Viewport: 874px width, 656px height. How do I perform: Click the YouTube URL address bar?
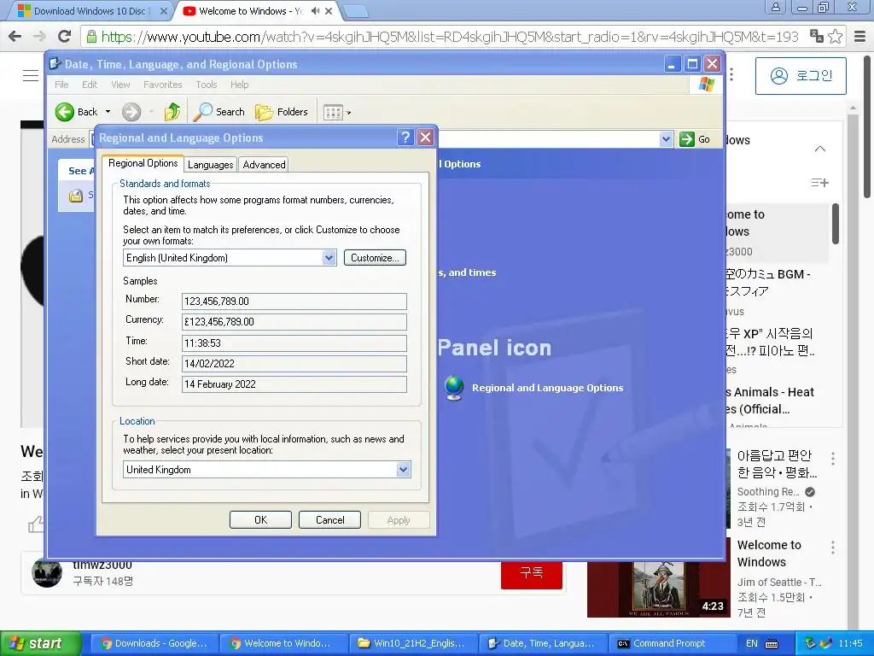[x=449, y=37]
